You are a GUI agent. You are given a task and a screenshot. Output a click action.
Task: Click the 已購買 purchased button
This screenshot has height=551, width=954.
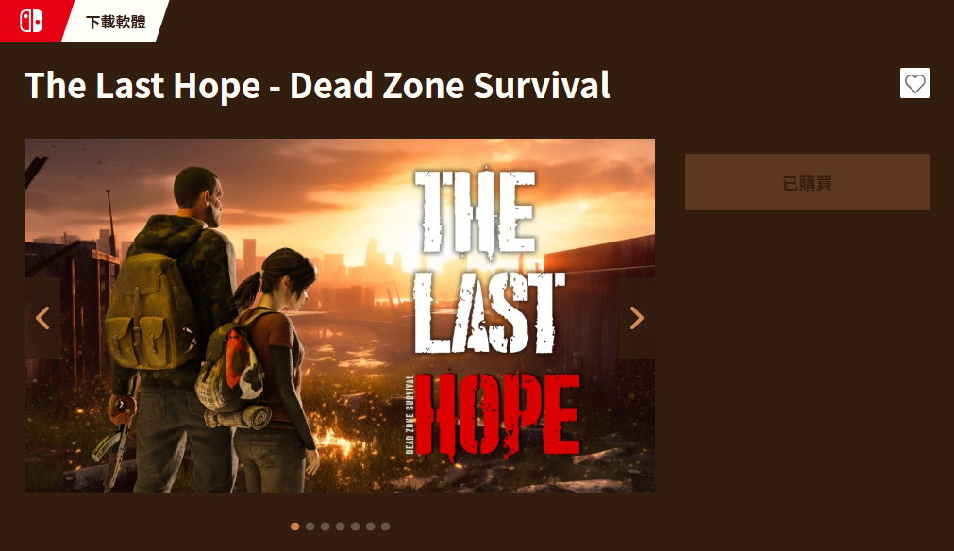coord(808,182)
